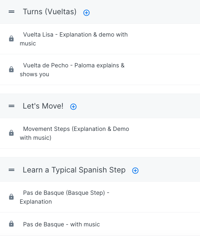
Task: Click the reorder handle of Learn a Typical Spanish Step
Action: 12,170
